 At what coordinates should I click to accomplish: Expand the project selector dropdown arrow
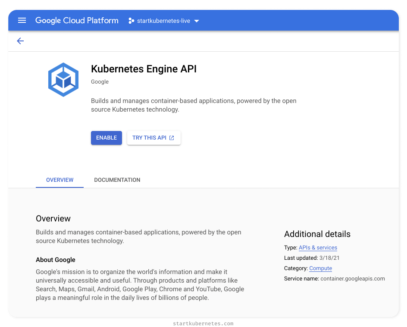click(197, 21)
